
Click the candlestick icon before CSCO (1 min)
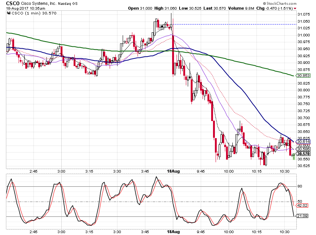(9, 13)
